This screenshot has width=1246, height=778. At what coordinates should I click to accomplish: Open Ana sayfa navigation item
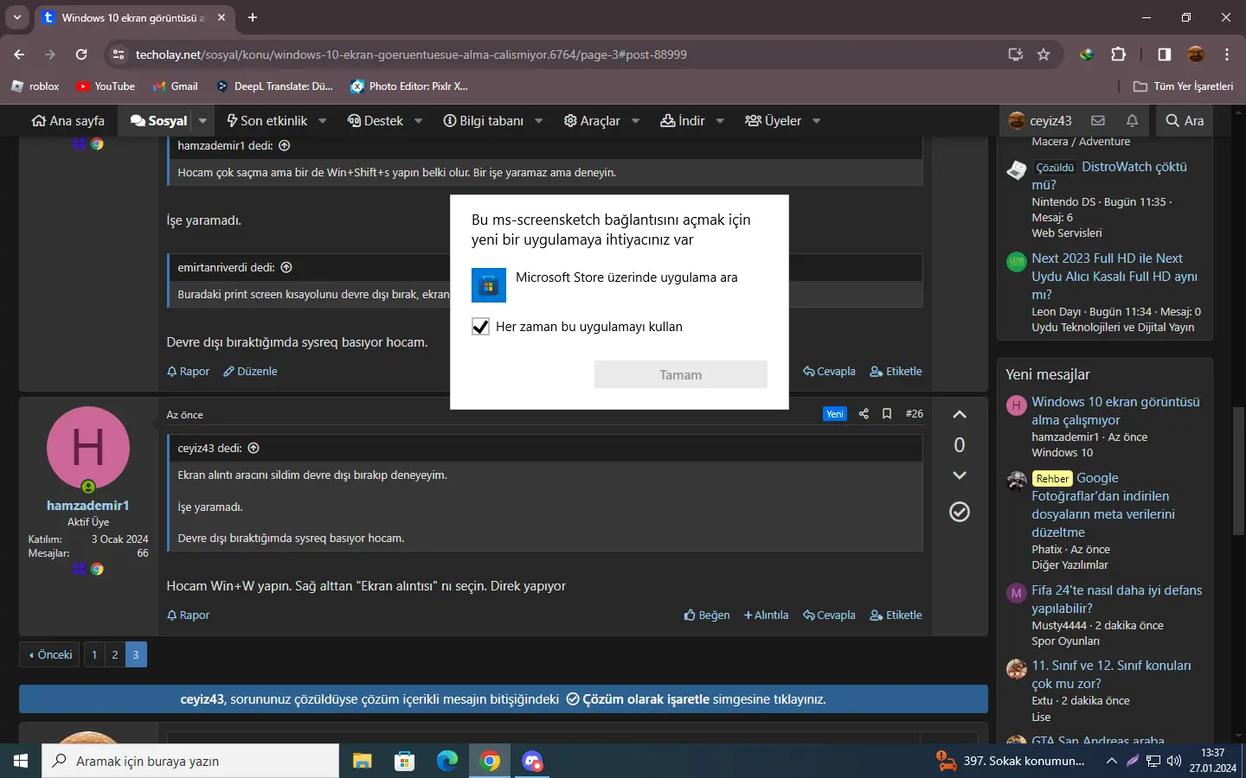pyautogui.click(x=67, y=121)
